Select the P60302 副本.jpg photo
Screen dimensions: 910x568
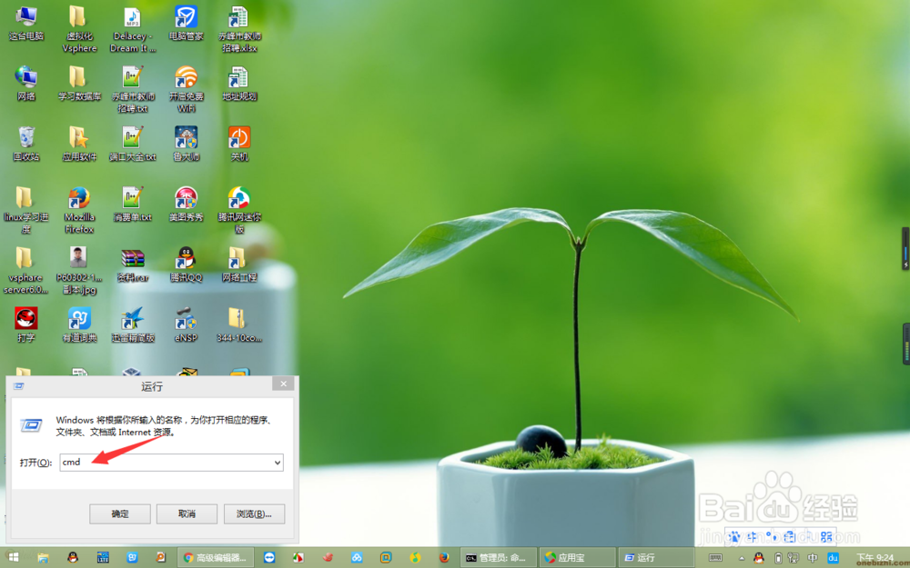pyautogui.click(x=79, y=271)
